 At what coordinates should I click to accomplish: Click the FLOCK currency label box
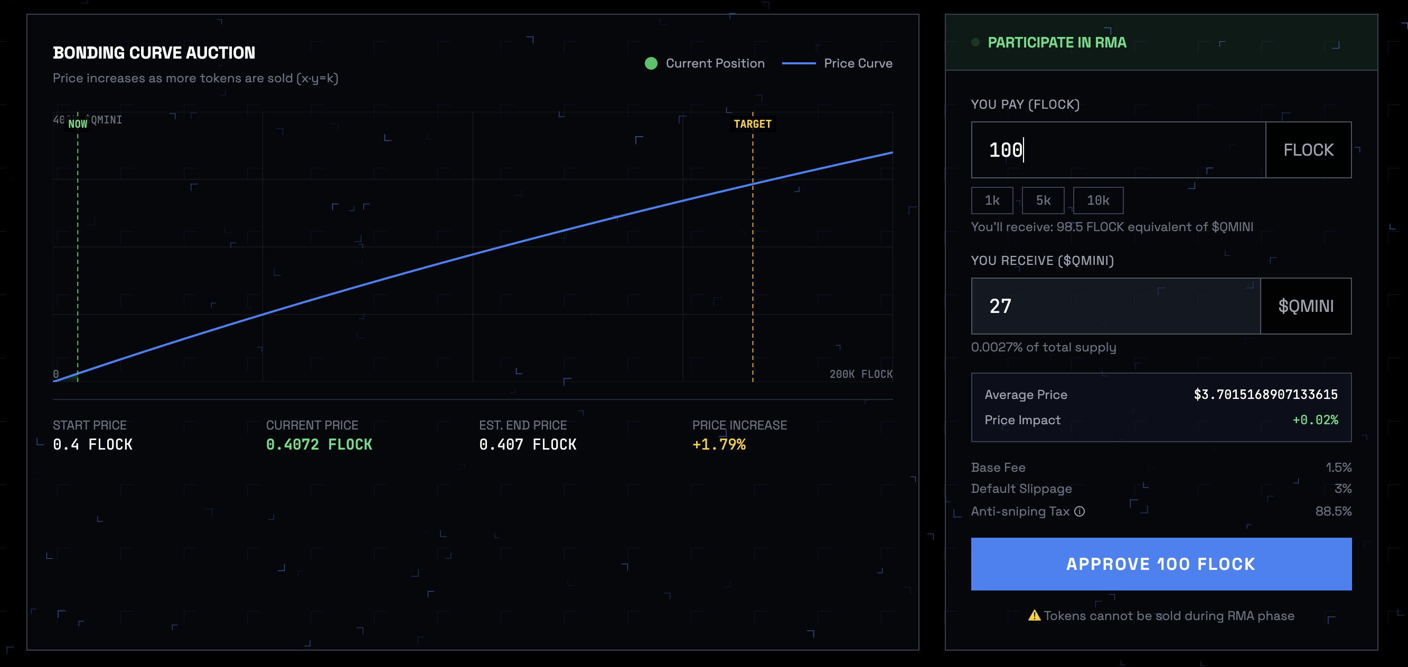tap(1308, 150)
